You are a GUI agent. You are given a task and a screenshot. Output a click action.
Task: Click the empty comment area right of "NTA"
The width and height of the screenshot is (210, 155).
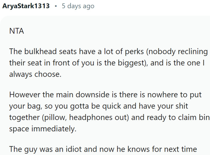[x=120, y=31]
